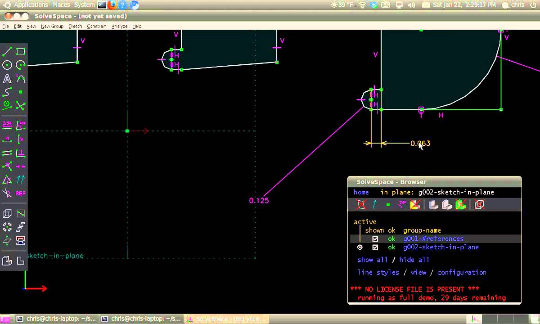This screenshot has width=540, height=324.
Task: Open the line styles link
Action: 378,273
